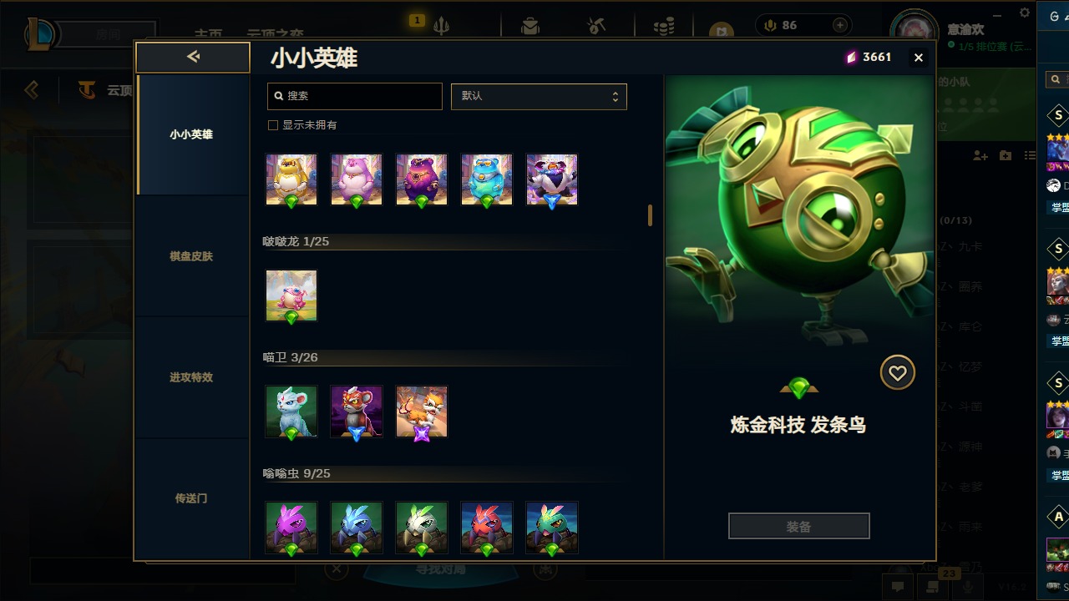Image resolution: width=1069 pixels, height=601 pixels.
Task: Open the 传送门 tab
Action: pyautogui.click(x=192, y=498)
